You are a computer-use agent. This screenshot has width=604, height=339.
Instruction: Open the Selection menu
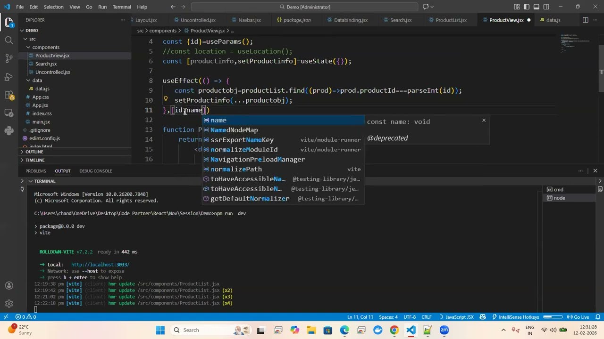coord(53,7)
